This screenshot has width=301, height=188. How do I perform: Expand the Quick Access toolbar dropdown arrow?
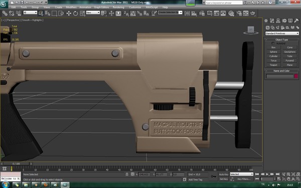point(46,3)
